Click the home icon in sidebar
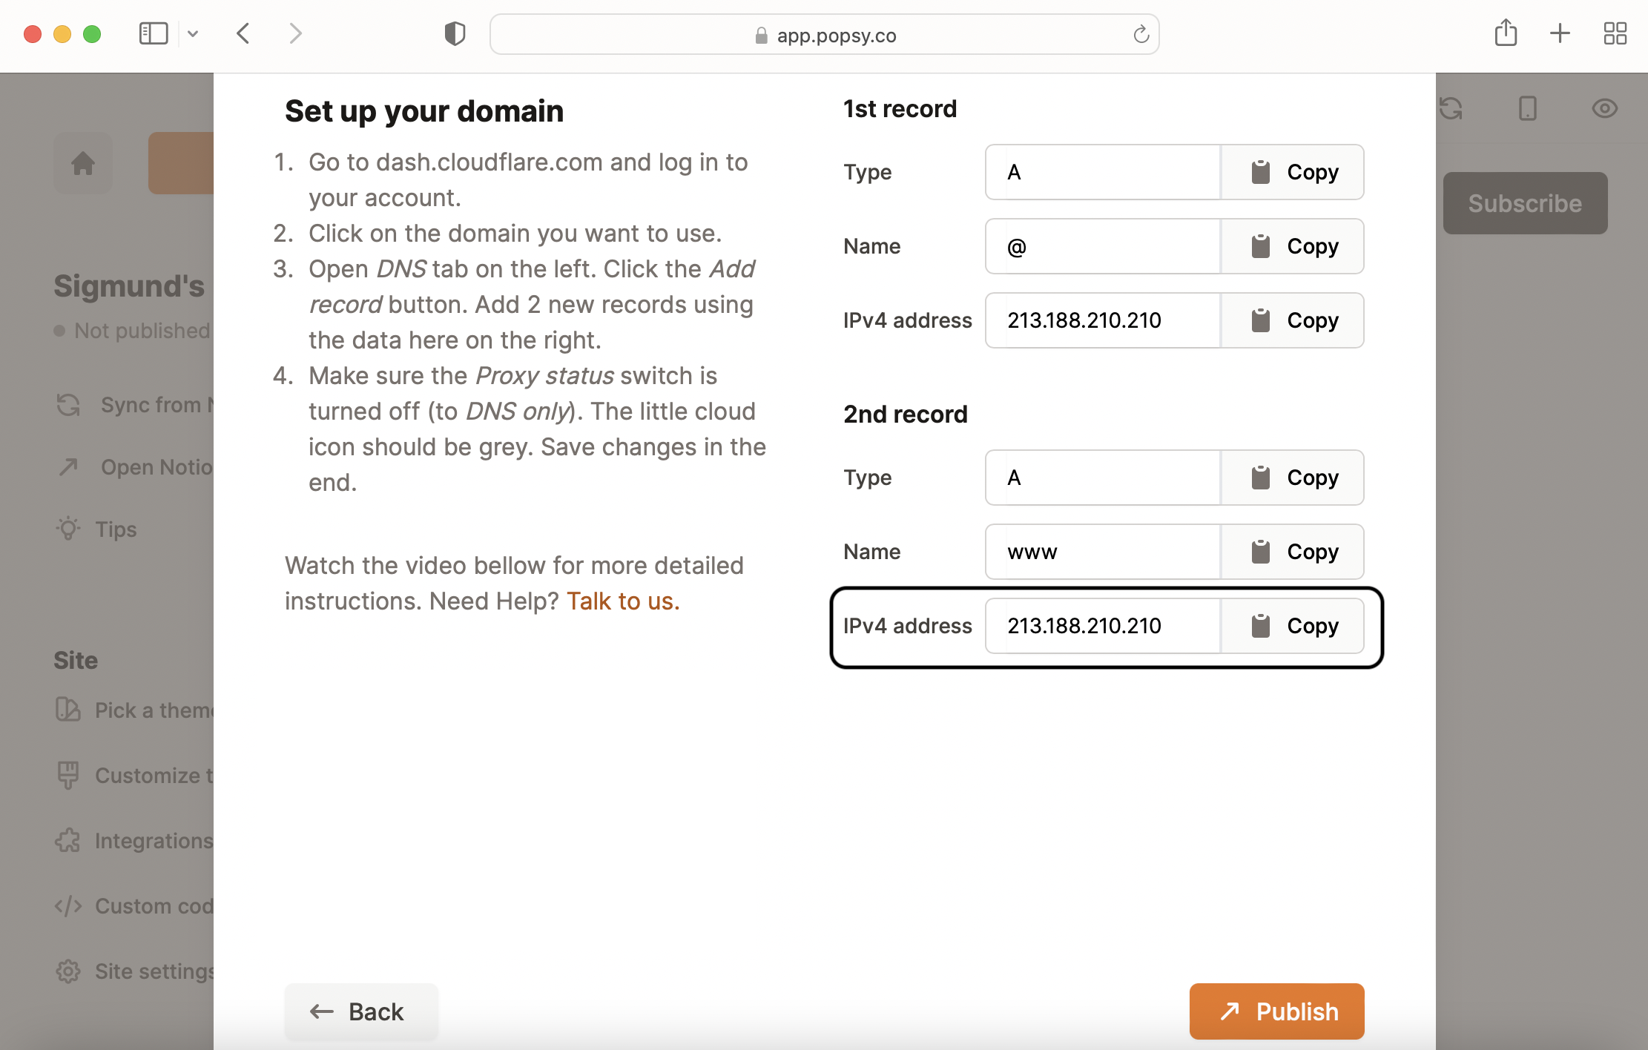The height and width of the screenshot is (1050, 1648). (x=83, y=163)
